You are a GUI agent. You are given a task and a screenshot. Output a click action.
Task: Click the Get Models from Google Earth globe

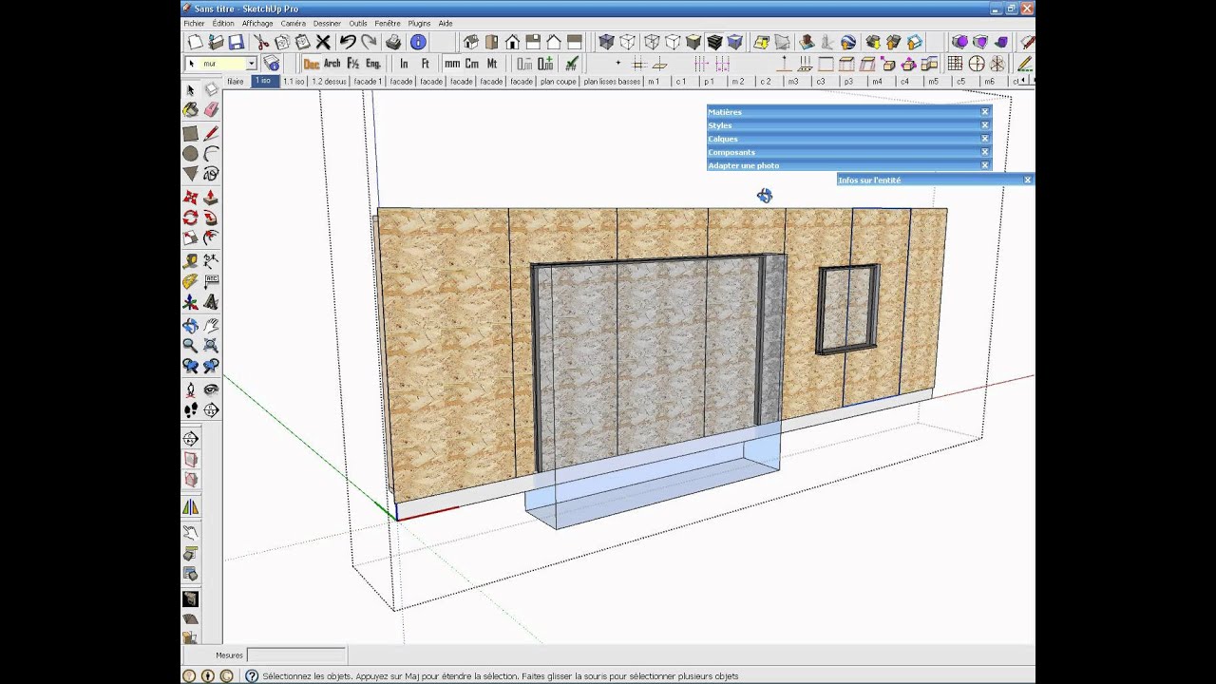click(848, 42)
